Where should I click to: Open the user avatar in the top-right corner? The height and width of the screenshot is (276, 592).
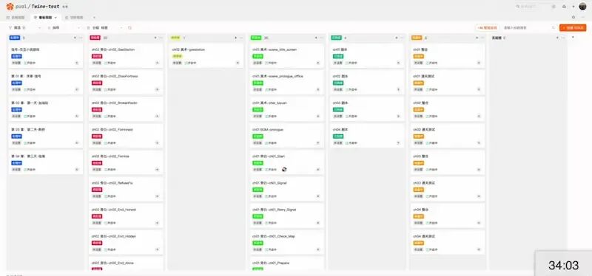(x=582, y=7)
